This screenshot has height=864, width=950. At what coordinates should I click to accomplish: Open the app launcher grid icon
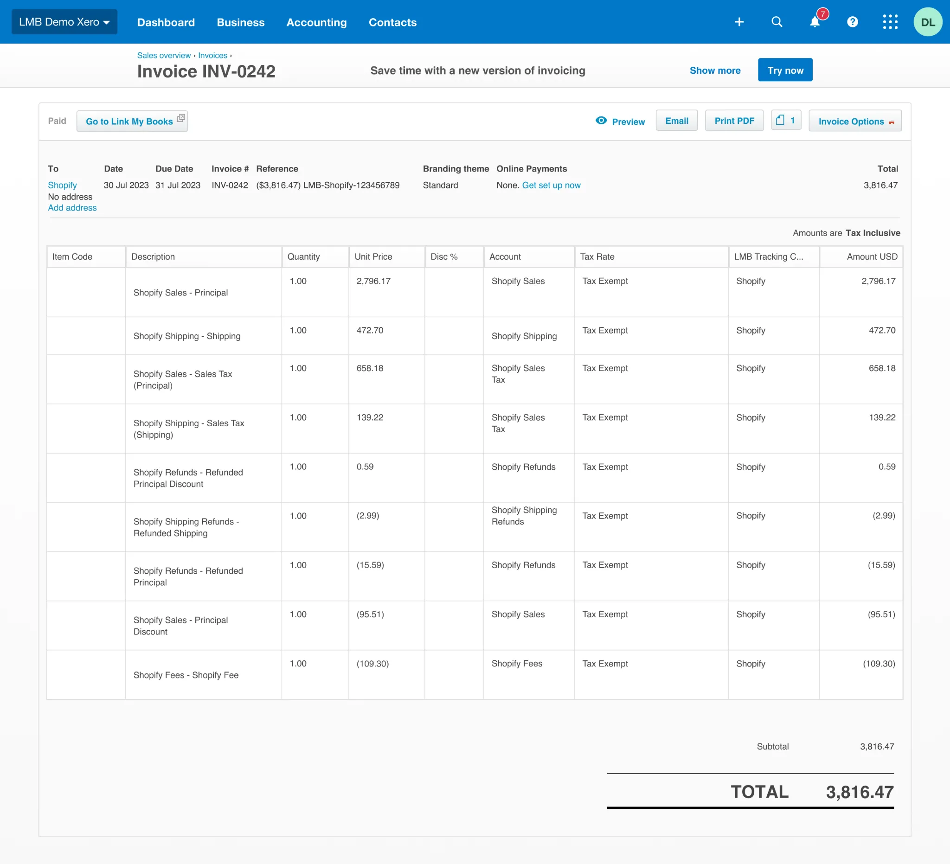pyautogui.click(x=890, y=22)
